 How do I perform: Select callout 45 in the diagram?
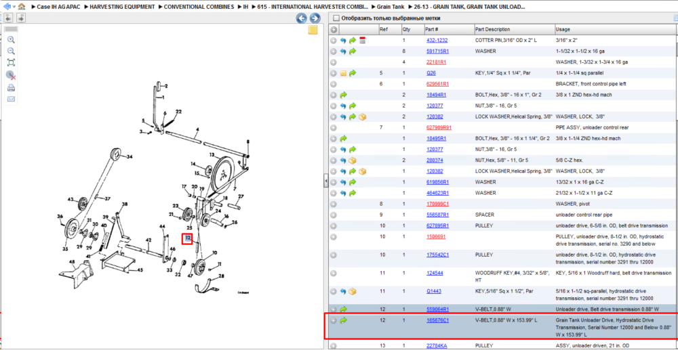pos(140,271)
